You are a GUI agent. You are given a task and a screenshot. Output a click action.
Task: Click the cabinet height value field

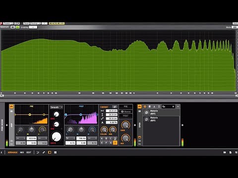(112, 115)
